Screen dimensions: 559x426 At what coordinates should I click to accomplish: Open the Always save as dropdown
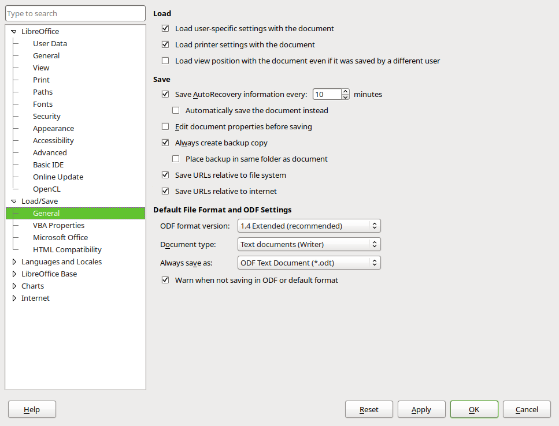(x=309, y=263)
